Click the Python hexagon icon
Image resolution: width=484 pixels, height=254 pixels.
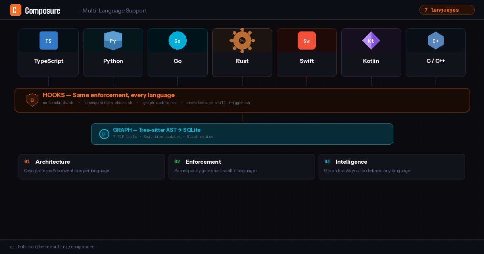113,40
